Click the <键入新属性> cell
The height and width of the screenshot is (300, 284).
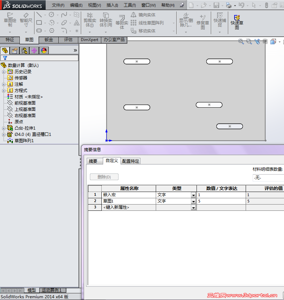pyautogui.click(x=129, y=207)
